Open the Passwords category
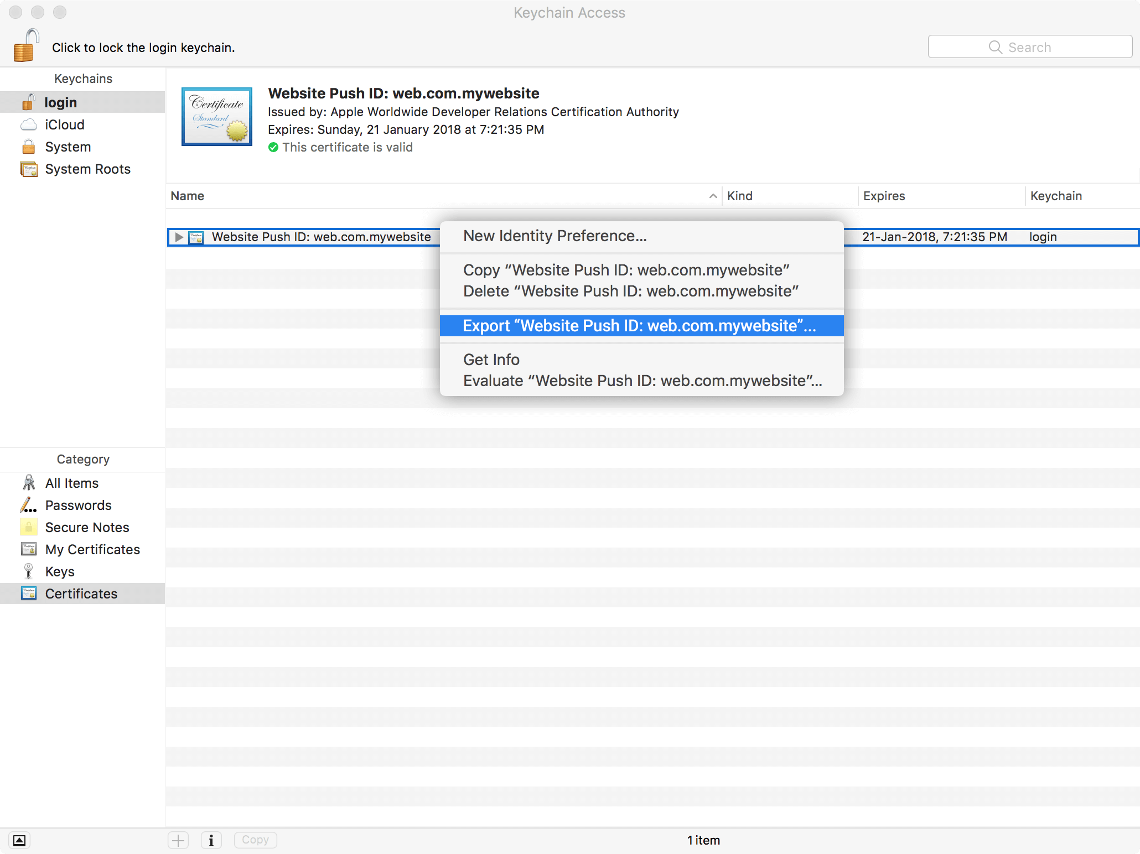 coord(78,506)
